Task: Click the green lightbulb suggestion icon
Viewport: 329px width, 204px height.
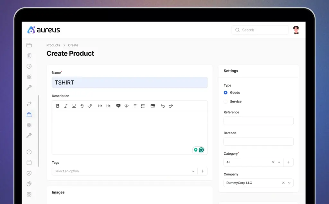Action: pos(196,150)
